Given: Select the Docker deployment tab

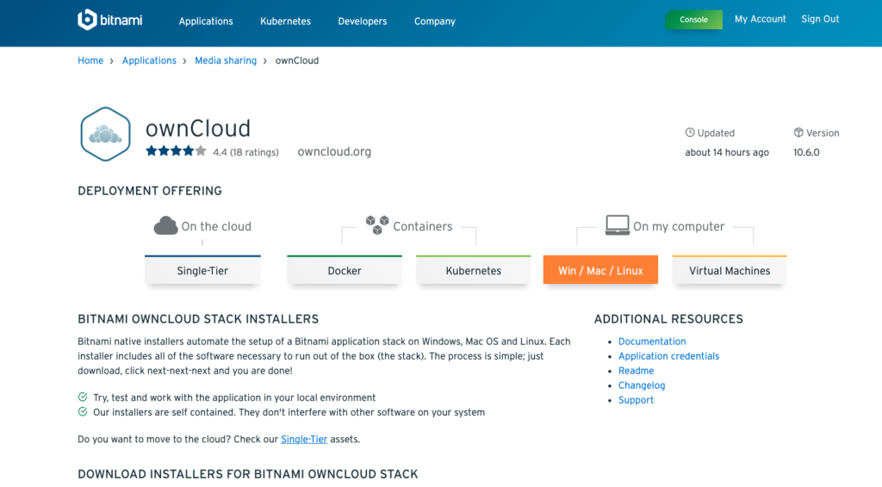Looking at the screenshot, I should (345, 270).
